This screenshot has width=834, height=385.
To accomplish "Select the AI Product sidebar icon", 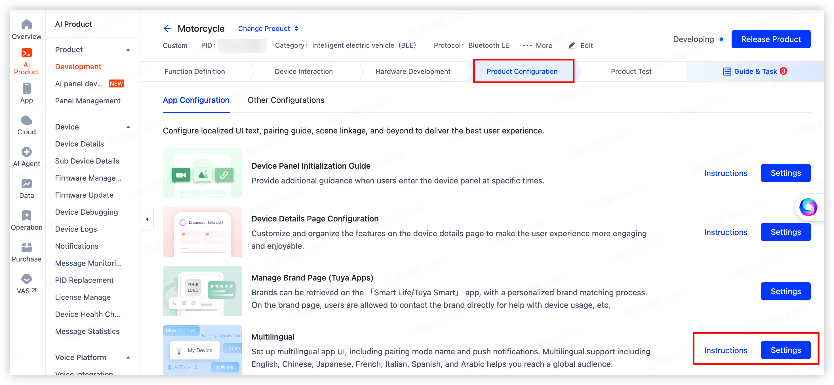I will (x=27, y=53).
